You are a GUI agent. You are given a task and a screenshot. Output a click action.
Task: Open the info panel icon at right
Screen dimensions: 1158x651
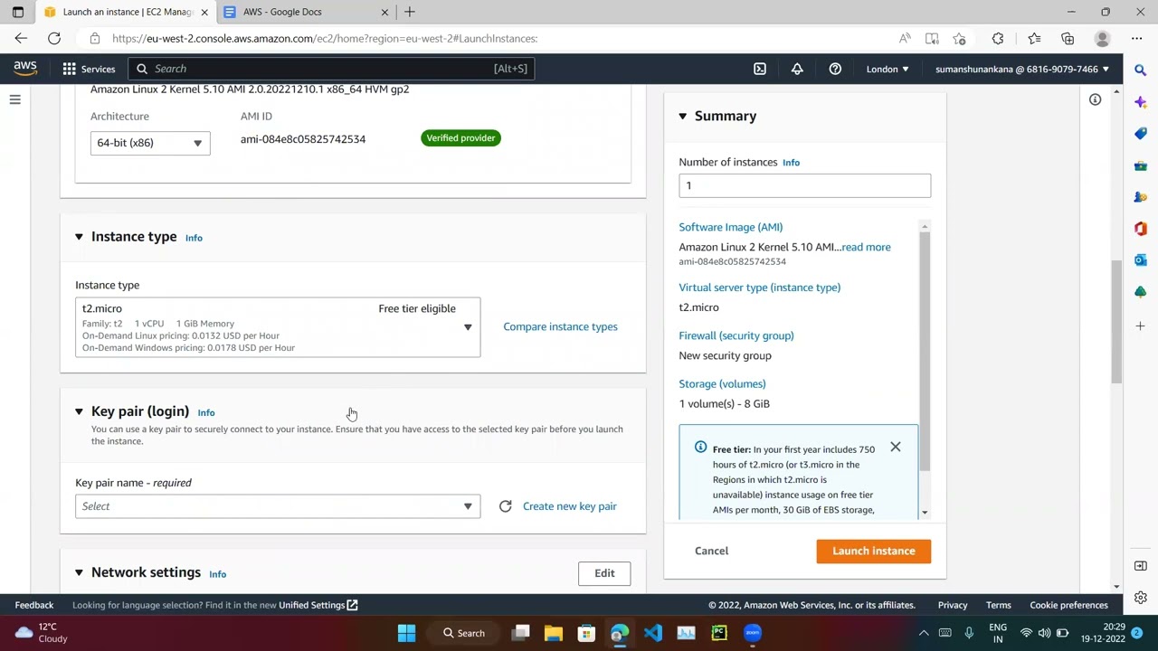pos(1095,99)
